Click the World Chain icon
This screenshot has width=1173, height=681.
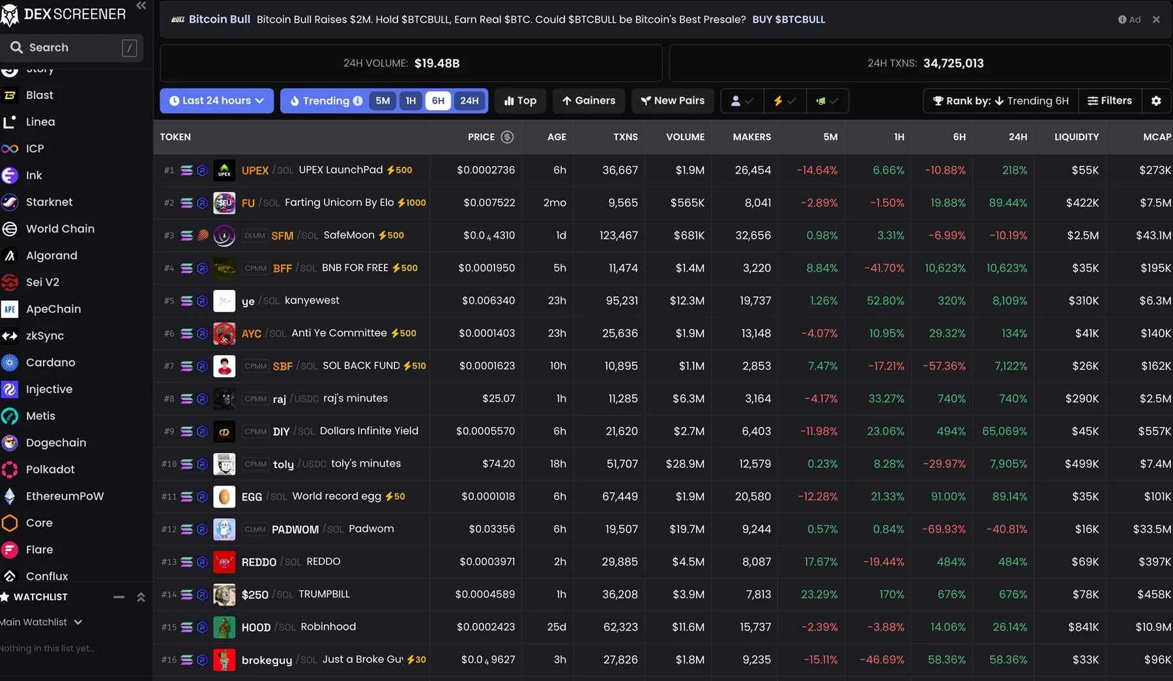pos(10,229)
